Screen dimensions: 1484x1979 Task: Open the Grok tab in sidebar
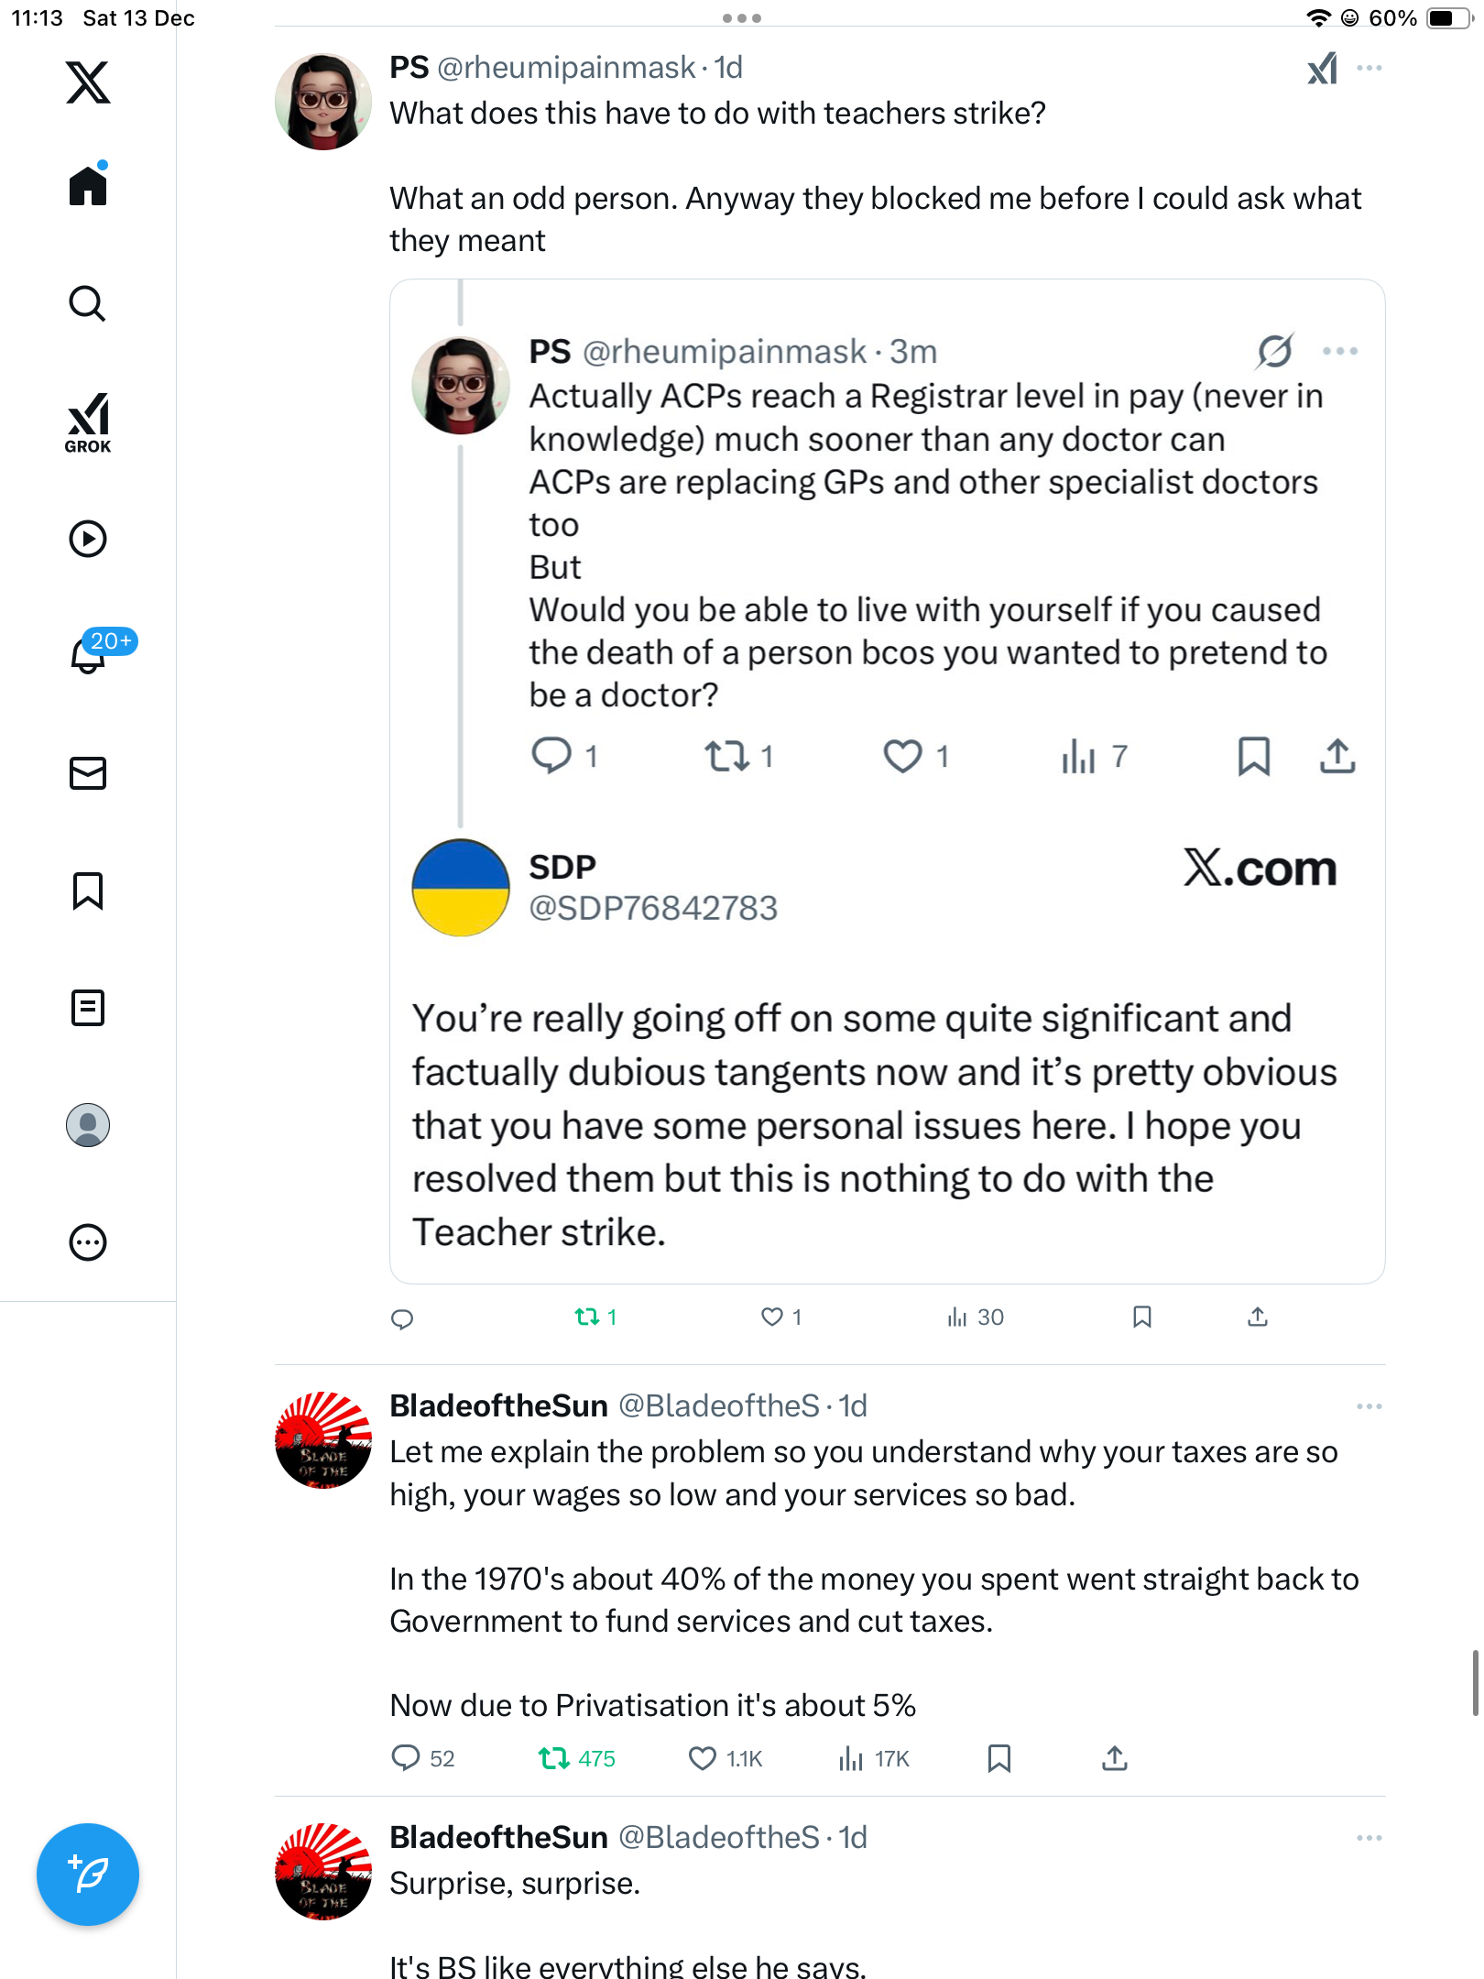tap(88, 422)
